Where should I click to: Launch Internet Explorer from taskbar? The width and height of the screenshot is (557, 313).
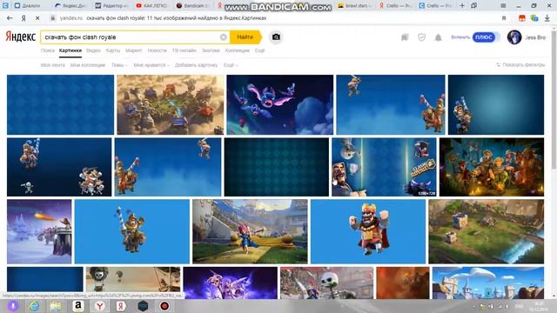pos(34,306)
